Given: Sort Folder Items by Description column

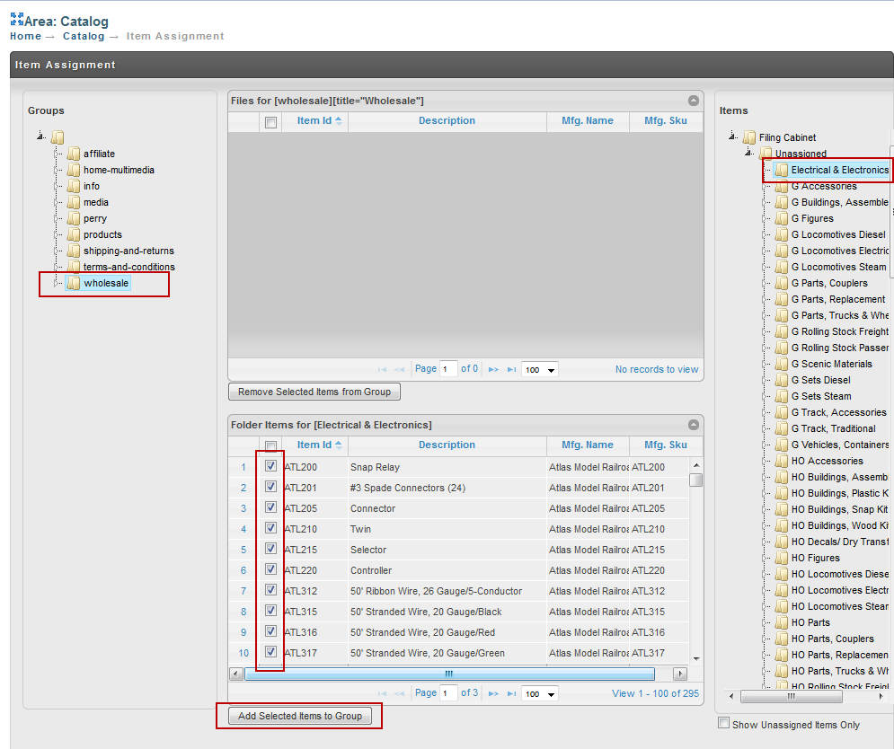Looking at the screenshot, I should (447, 445).
